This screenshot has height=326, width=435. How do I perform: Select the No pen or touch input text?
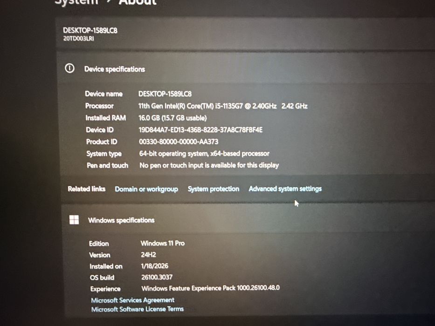tap(209, 165)
